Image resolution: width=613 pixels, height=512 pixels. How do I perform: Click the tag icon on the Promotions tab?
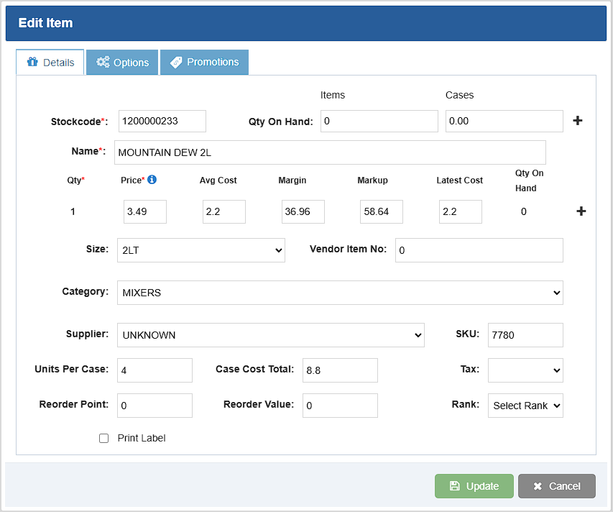coord(176,63)
